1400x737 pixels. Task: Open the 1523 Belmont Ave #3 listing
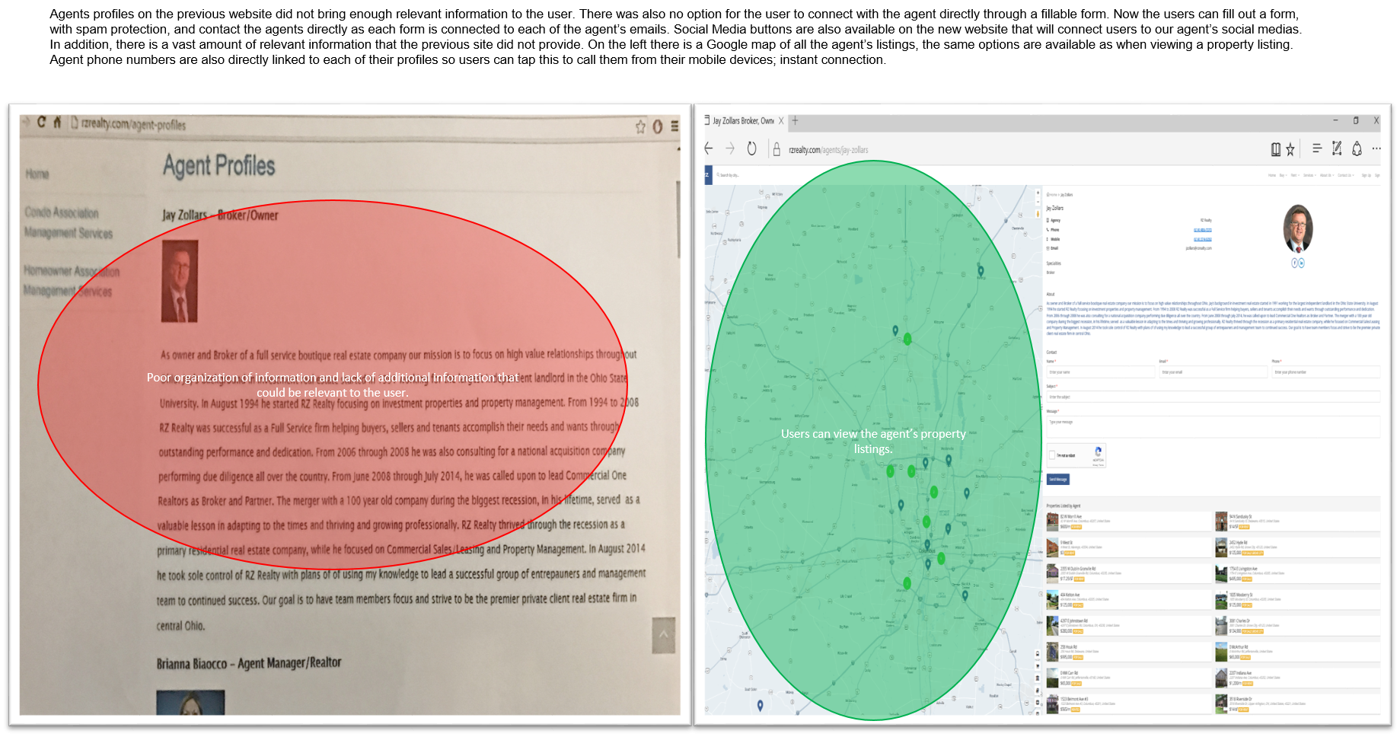1128,703
